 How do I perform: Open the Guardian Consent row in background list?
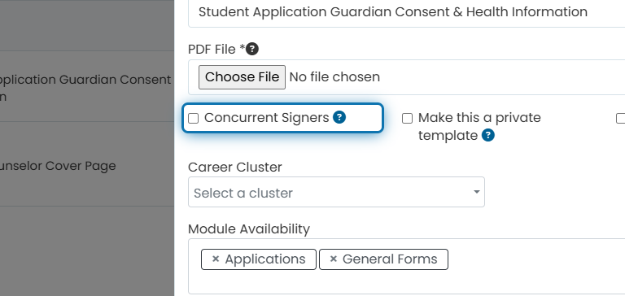pyautogui.click(x=87, y=86)
